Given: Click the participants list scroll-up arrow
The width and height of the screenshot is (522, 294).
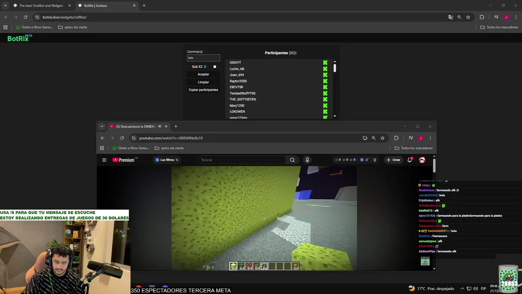Looking at the screenshot, I should click(x=335, y=61).
